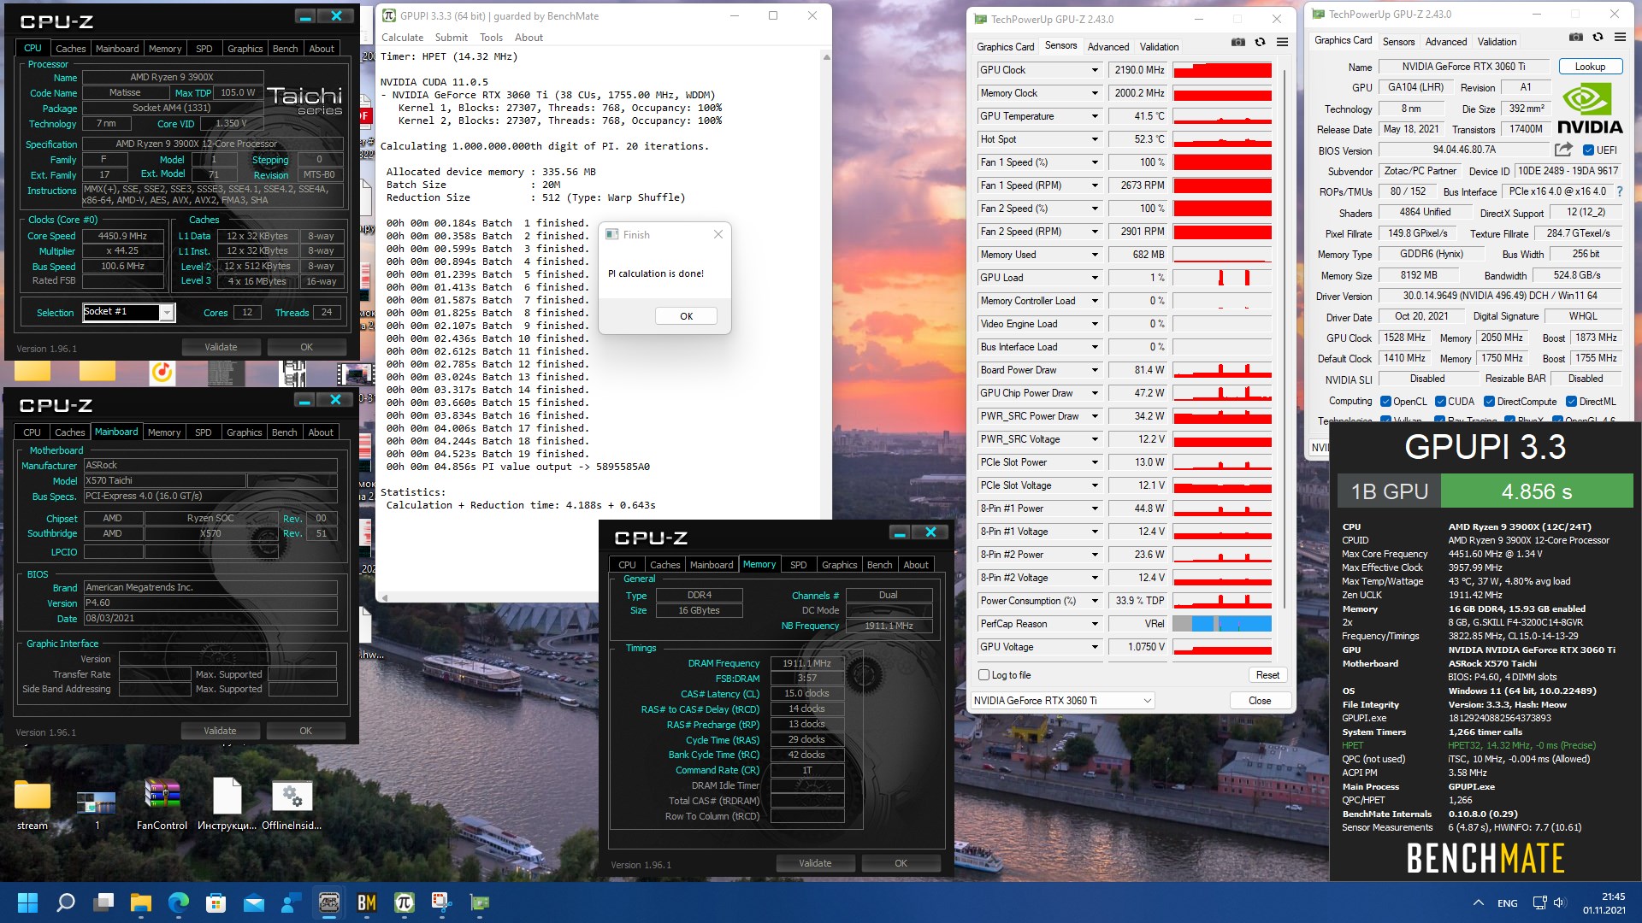Open Calculate menu in GPUPI

click(402, 38)
